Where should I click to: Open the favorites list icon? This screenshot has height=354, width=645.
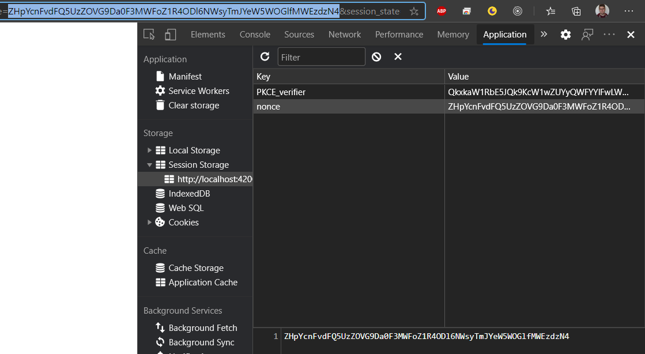point(550,10)
